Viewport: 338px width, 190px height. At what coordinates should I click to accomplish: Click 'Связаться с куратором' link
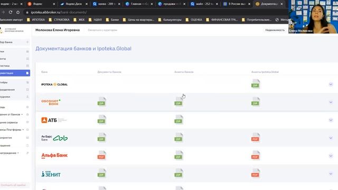(x=102, y=30)
